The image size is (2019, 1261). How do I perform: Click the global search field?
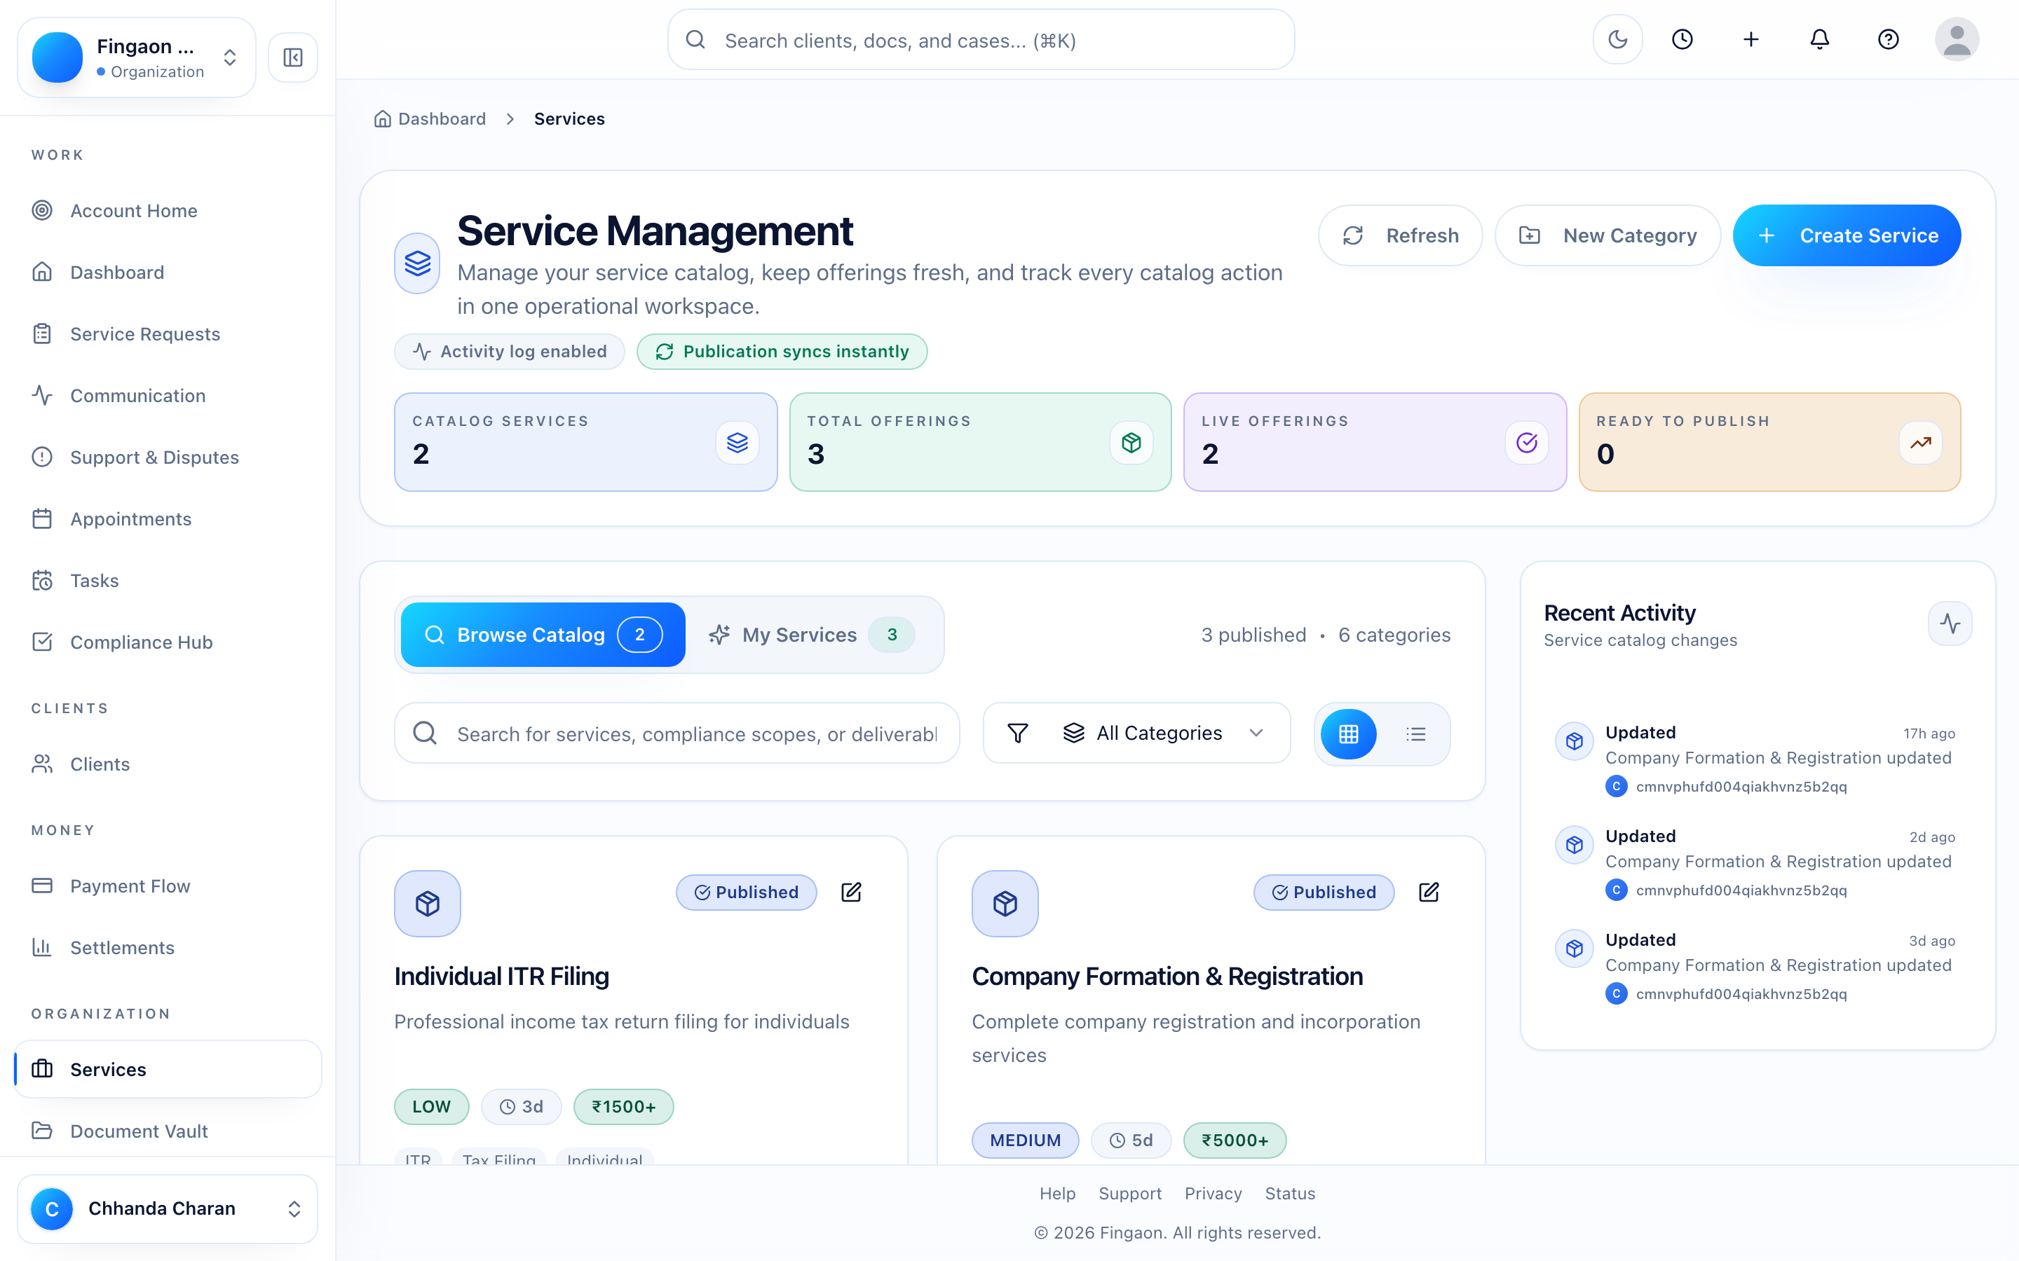coord(981,40)
